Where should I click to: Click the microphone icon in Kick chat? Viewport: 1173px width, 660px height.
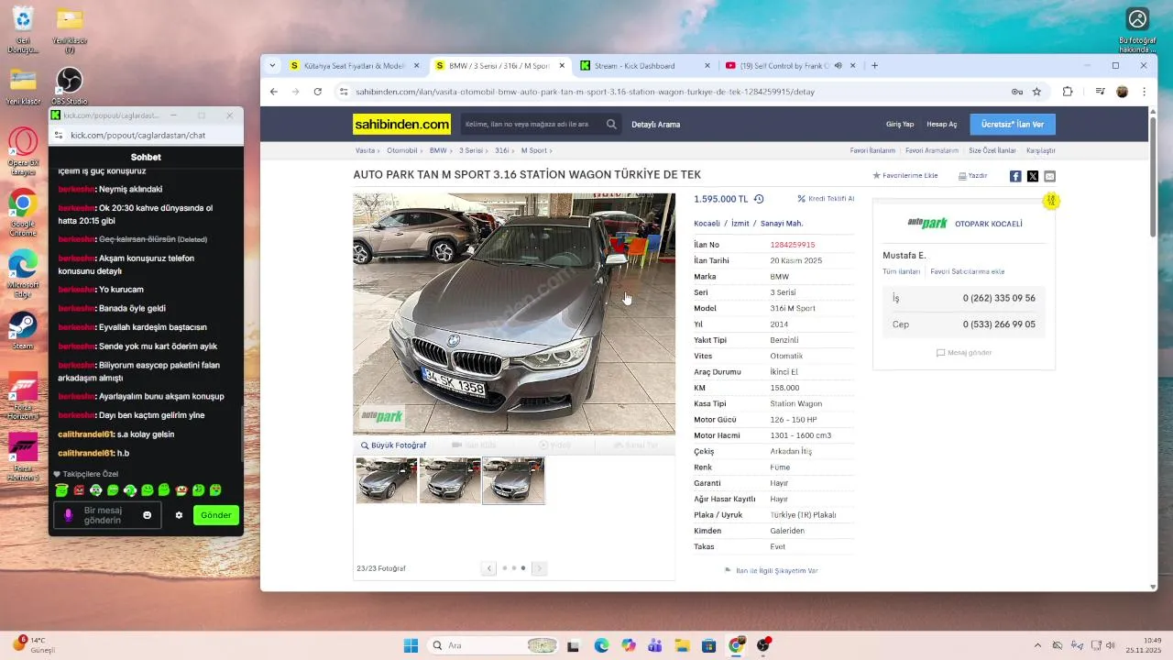click(x=68, y=515)
